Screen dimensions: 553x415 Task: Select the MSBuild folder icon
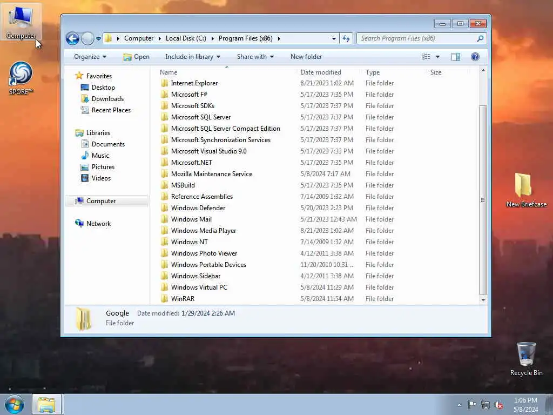click(164, 185)
